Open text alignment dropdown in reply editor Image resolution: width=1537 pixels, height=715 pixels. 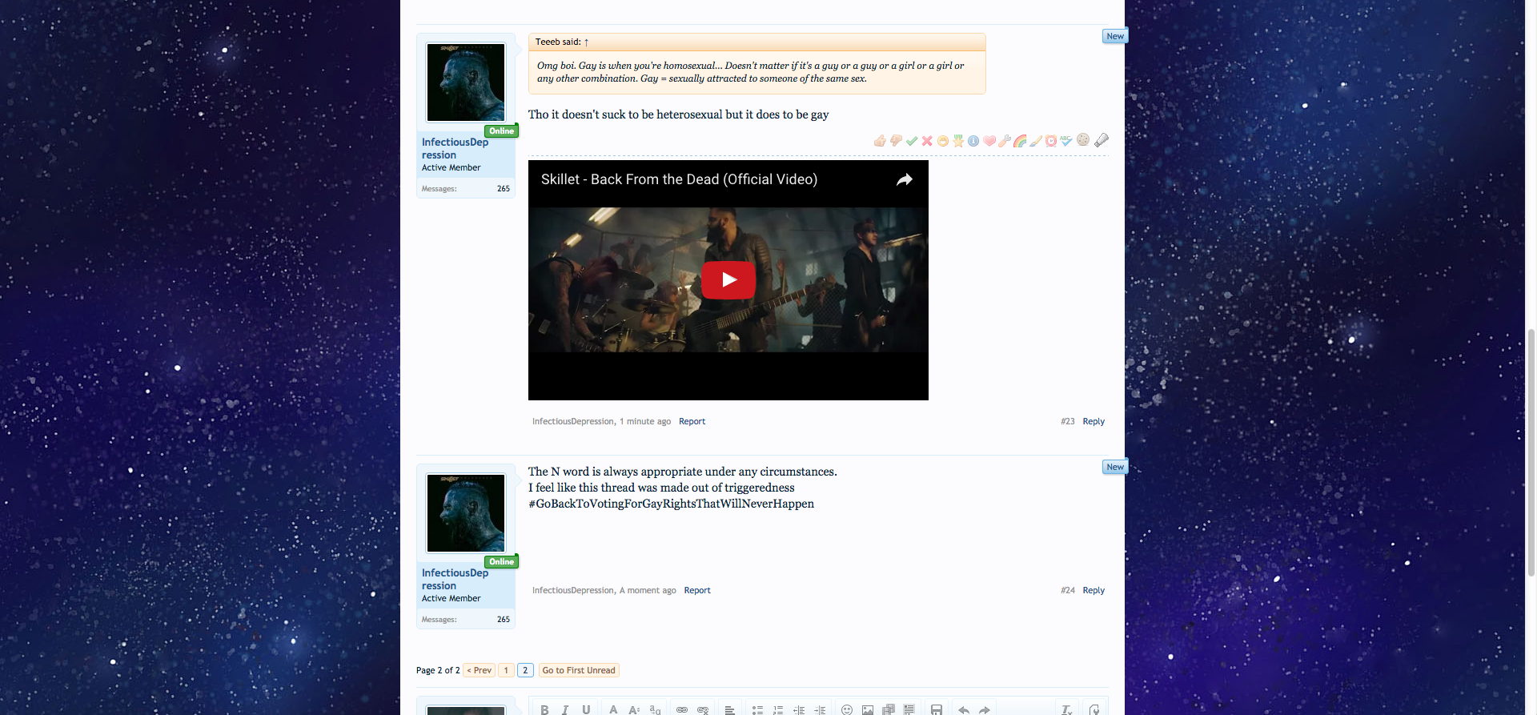(730, 709)
